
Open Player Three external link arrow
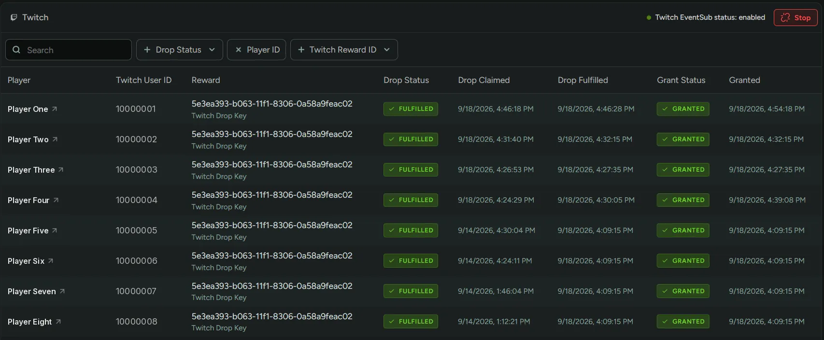[61, 170]
